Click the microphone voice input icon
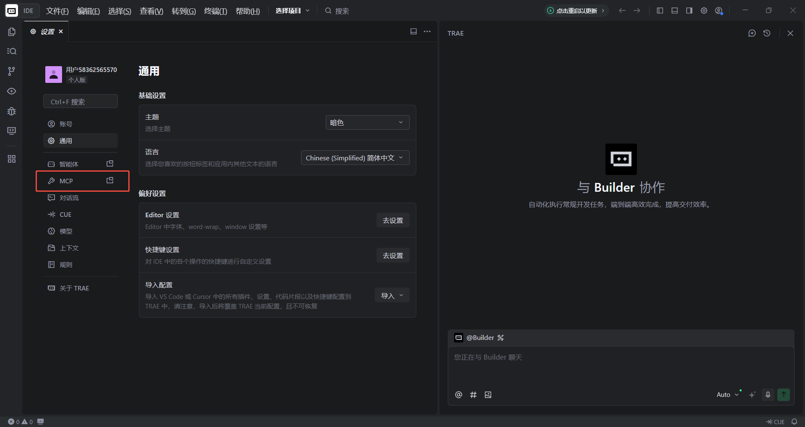This screenshot has height=427, width=805. pyautogui.click(x=768, y=394)
